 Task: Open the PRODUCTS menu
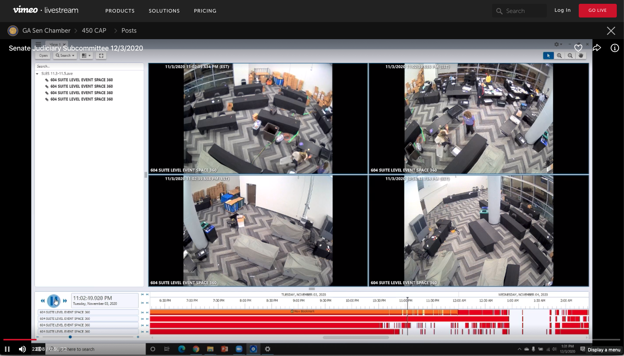120,11
